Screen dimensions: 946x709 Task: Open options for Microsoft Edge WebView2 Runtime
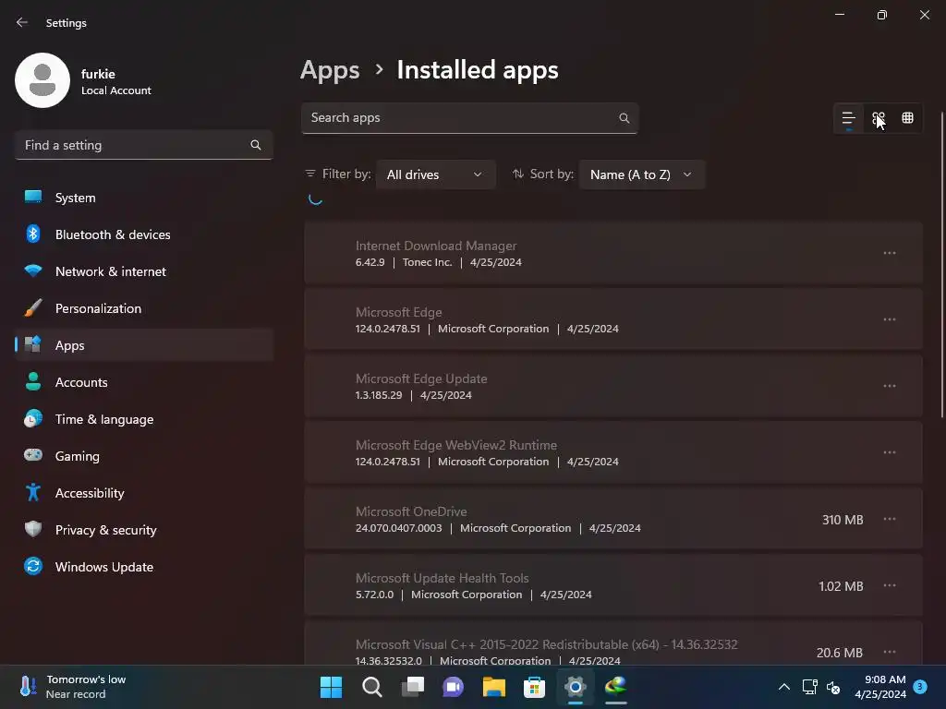coord(890,452)
